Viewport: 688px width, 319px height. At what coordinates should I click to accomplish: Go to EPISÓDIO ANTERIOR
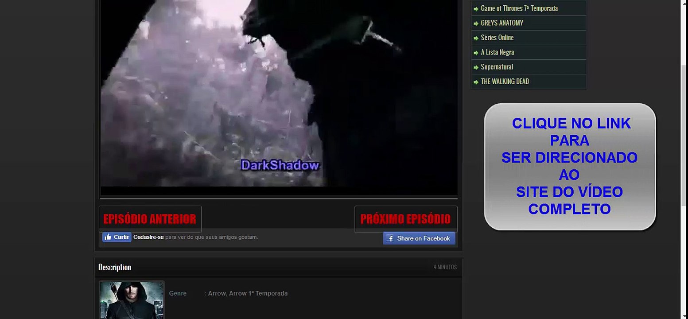pos(150,219)
